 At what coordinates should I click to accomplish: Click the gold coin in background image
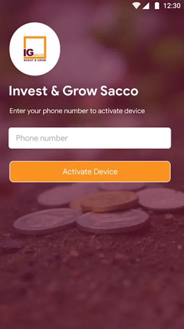[109, 201]
